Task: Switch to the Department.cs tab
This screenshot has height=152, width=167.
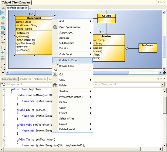Action: pyautogui.click(x=10, y=79)
